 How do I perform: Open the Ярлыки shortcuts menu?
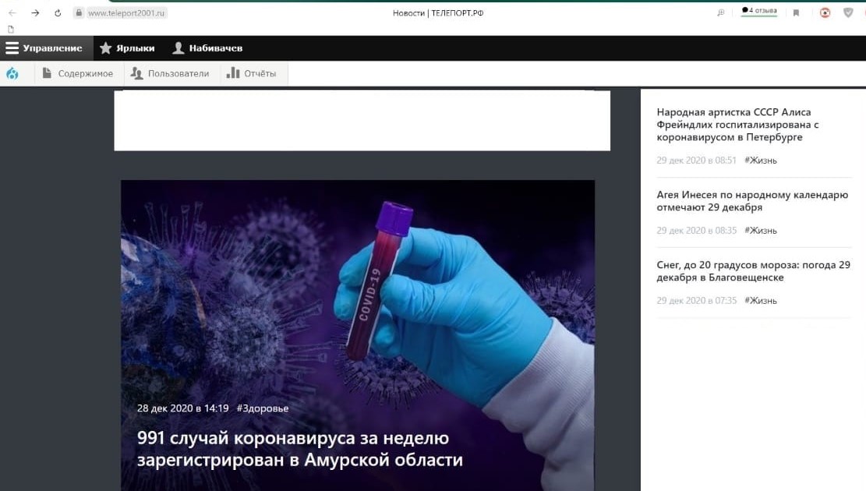(127, 48)
